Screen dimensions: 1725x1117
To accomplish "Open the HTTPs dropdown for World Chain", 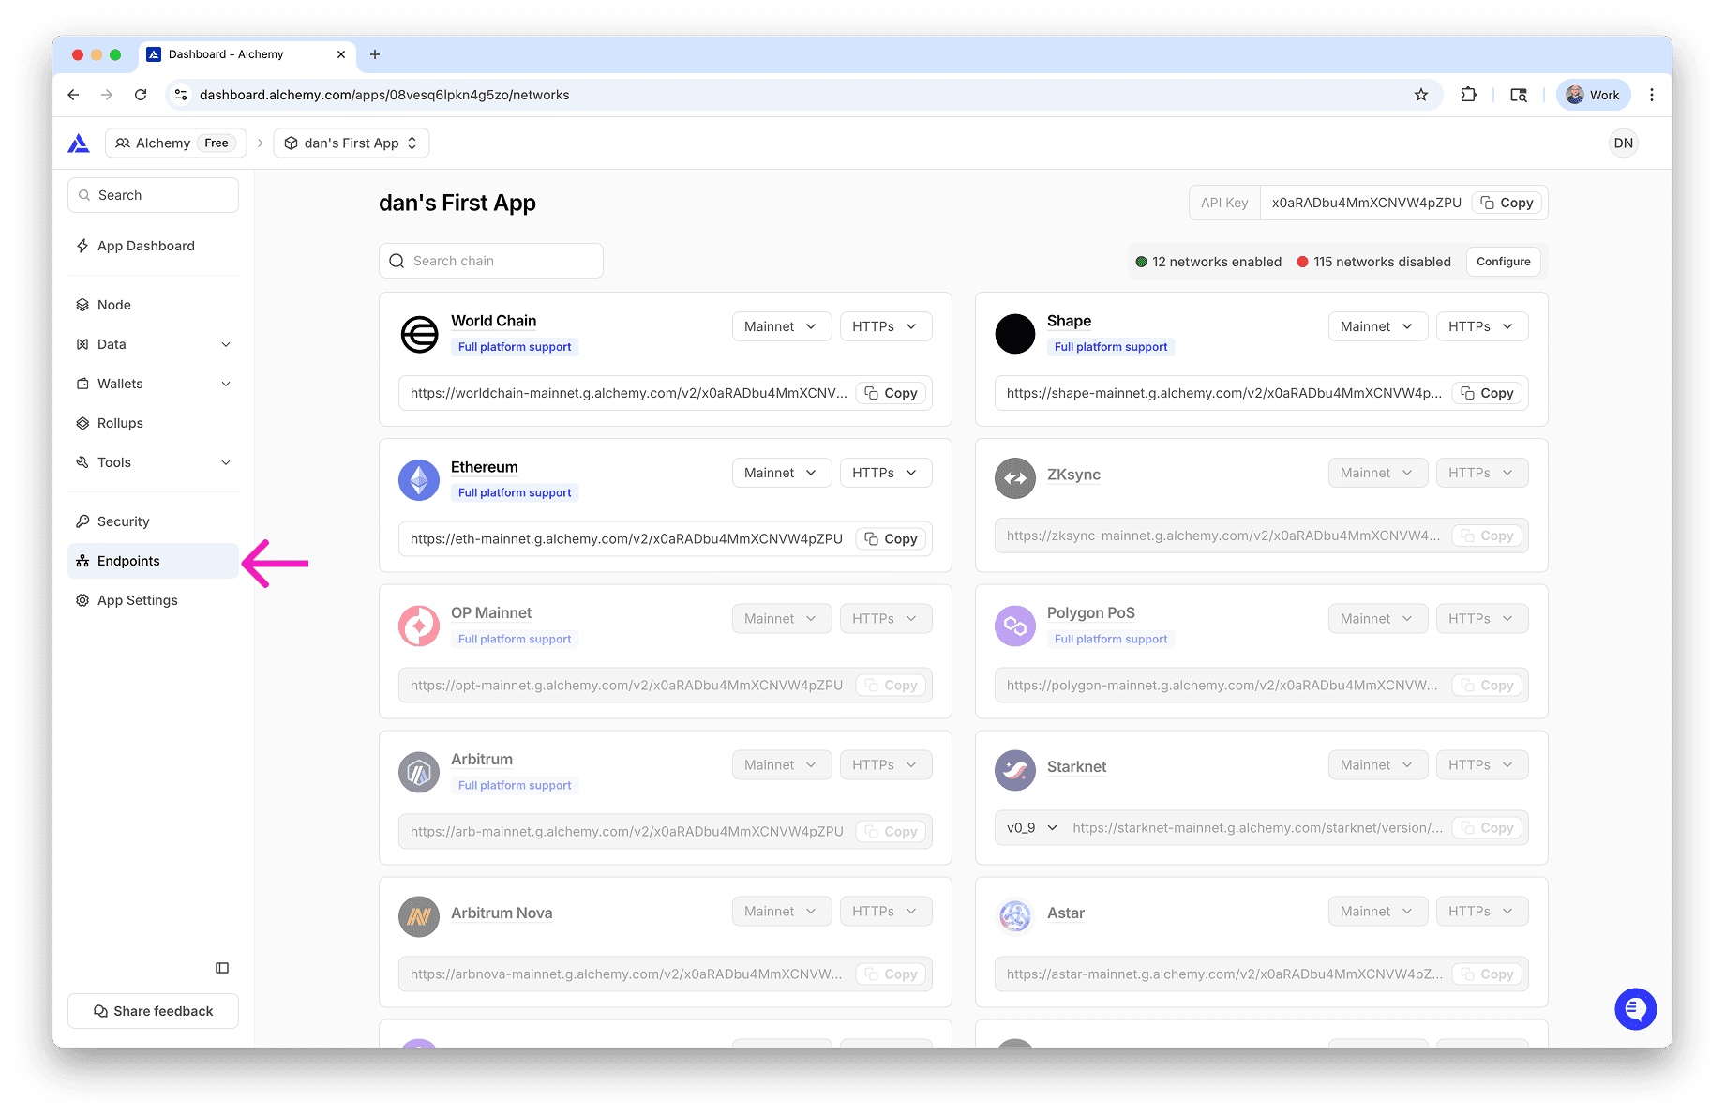I will [885, 325].
